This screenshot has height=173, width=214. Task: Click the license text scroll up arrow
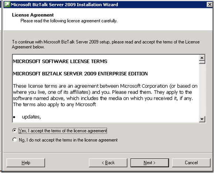click(x=202, y=58)
